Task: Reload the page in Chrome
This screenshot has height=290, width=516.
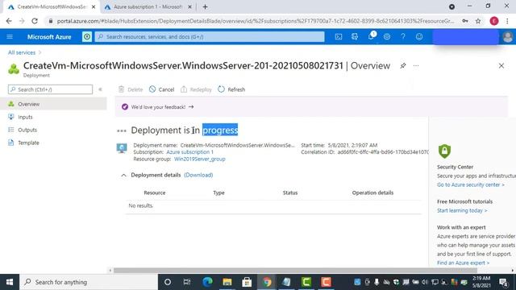Action: click(x=35, y=21)
